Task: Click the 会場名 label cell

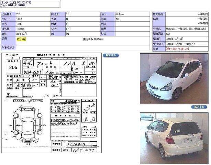Action: pyautogui.click(x=159, y=29)
